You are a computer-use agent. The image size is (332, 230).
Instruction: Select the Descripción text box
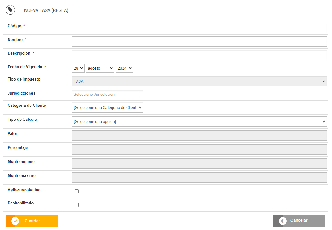pyautogui.click(x=199, y=55)
